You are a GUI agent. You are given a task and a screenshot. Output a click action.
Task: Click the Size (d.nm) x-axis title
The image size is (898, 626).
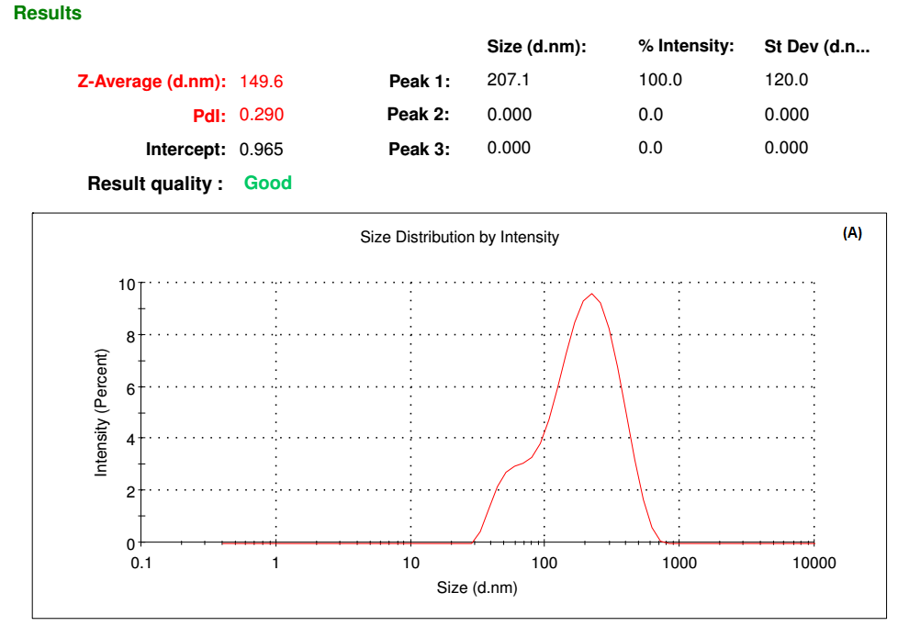click(x=477, y=587)
